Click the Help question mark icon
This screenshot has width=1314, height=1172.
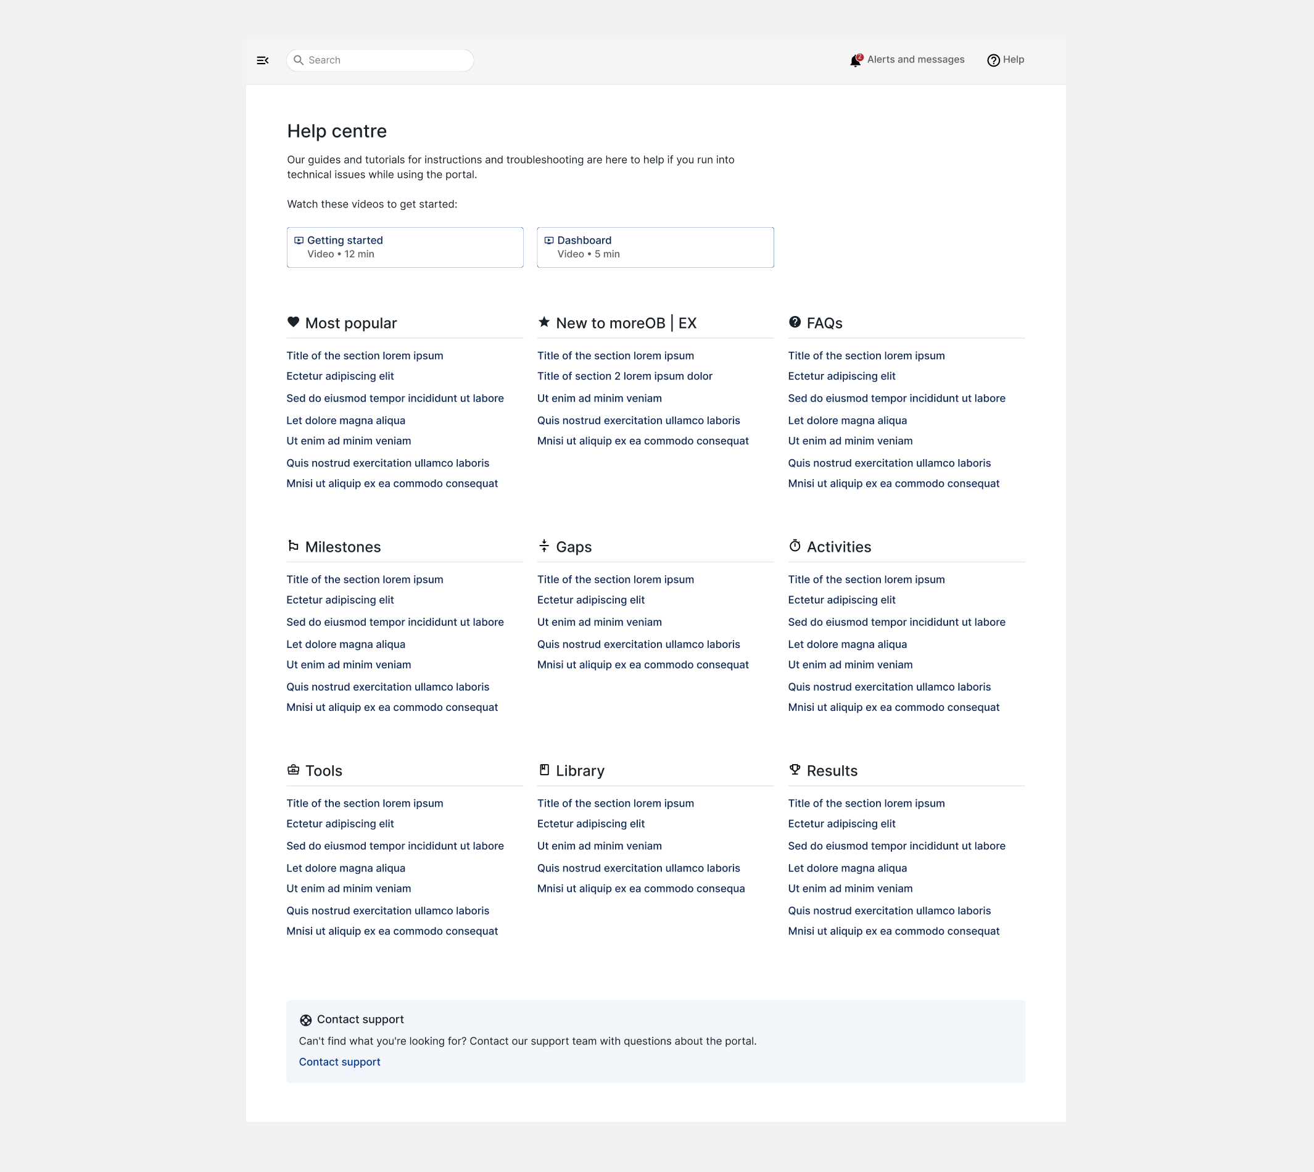pos(993,60)
